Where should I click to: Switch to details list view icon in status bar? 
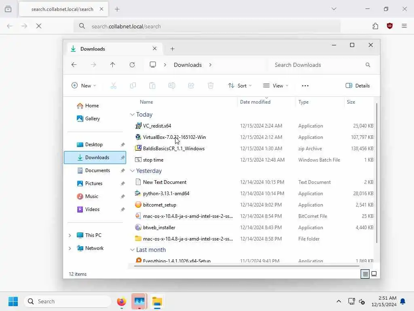click(x=365, y=274)
